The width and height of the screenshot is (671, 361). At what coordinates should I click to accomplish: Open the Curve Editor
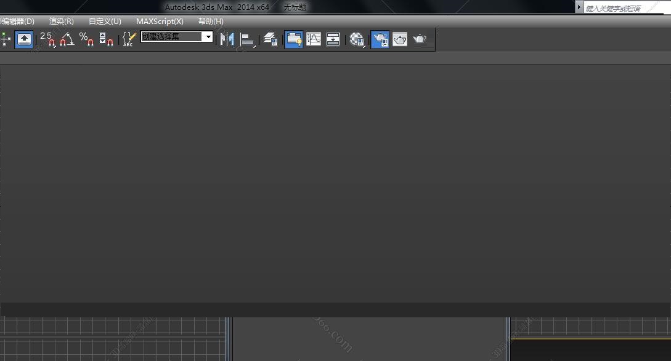point(314,39)
